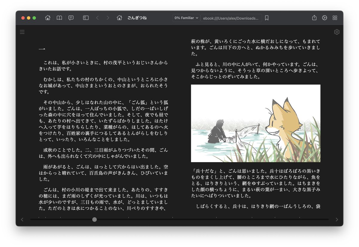Click the left arrow of the bottom scrollbar
359x247 pixels.
22,219
